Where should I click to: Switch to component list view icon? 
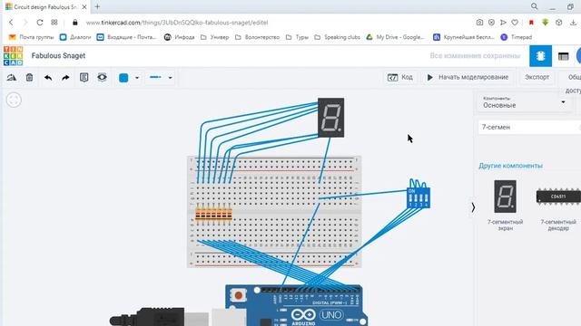pyautogui.click(x=563, y=56)
